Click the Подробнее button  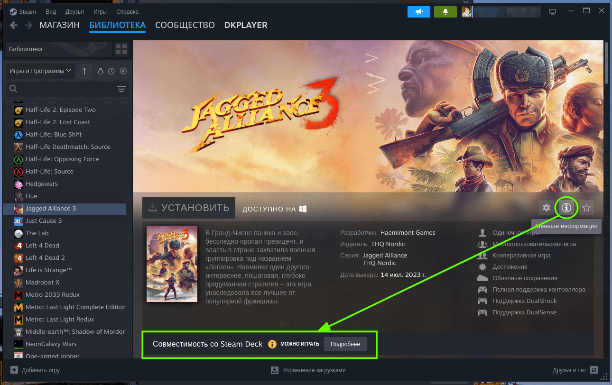point(345,344)
